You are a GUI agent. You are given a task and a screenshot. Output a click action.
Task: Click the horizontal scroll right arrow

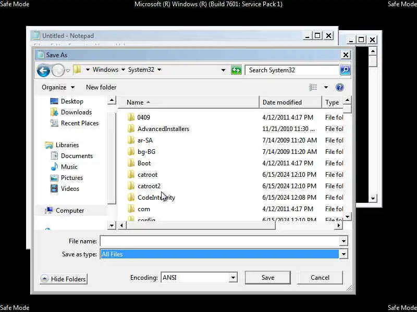[x=338, y=226]
